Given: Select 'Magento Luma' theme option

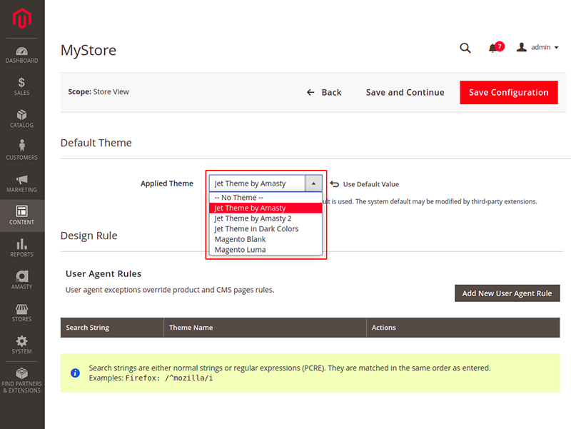Looking at the screenshot, I should tap(266, 250).
